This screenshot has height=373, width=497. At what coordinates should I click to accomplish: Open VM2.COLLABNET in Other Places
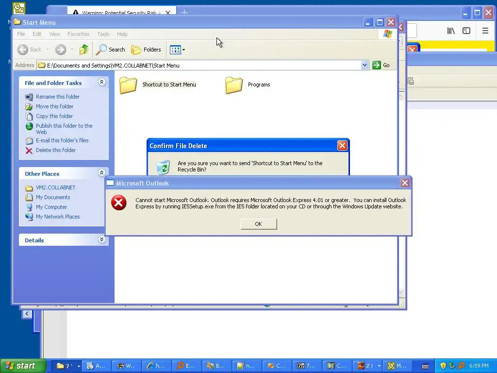(55, 187)
